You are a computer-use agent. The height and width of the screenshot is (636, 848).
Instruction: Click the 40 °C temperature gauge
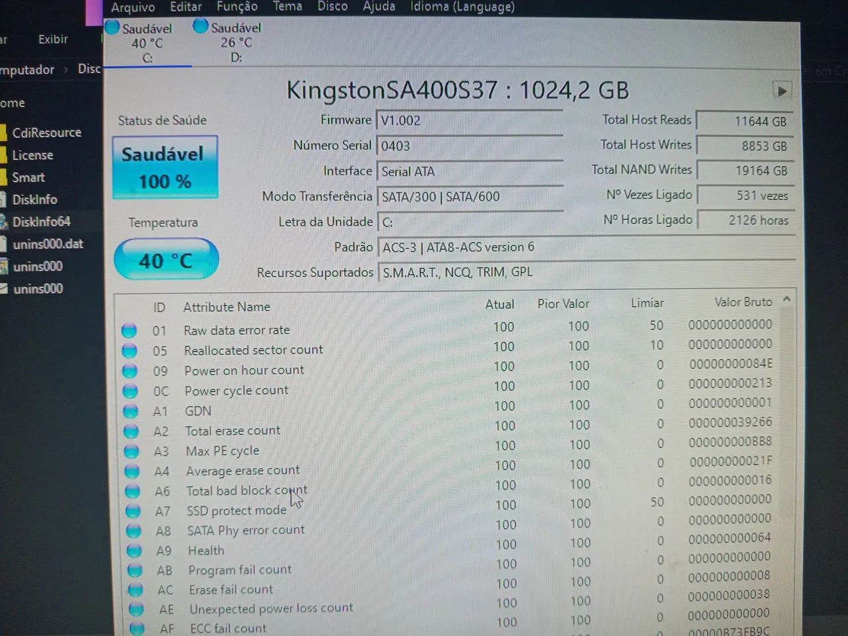pyautogui.click(x=165, y=259)
